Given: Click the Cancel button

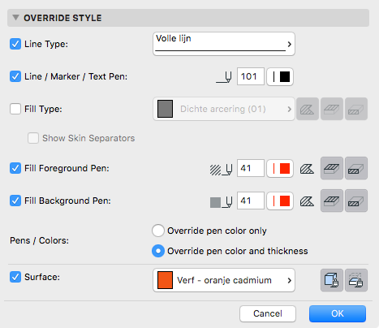Looking at the screenshot, I should point(268,313).
